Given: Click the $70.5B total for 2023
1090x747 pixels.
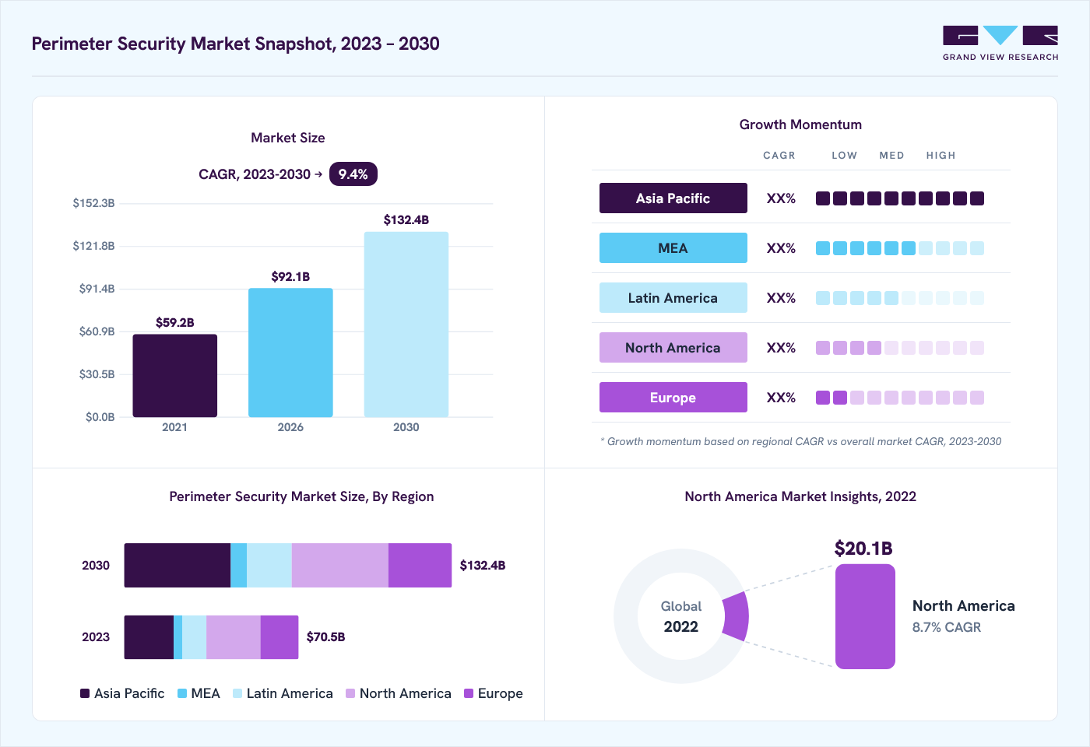Looking at the screenshot, I should [325, 637].
